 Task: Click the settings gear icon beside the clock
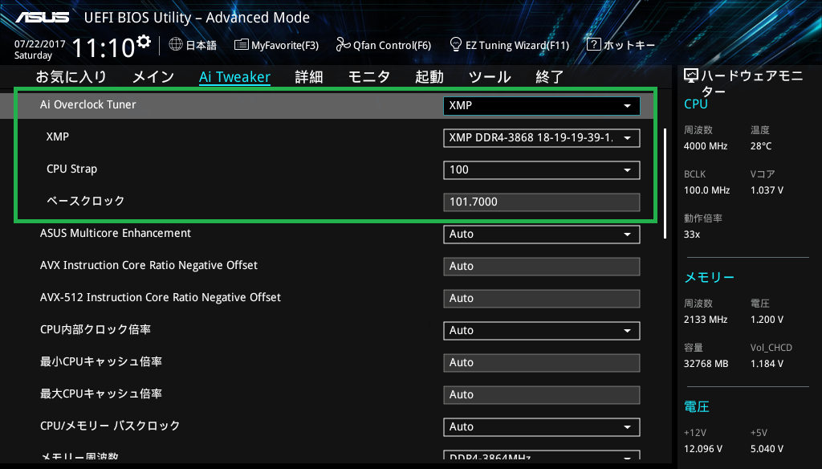[x=144, y=42]
